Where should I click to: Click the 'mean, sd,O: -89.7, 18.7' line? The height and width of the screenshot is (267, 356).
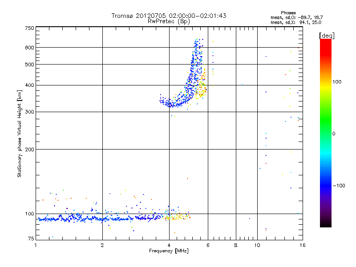coord(296,17)
